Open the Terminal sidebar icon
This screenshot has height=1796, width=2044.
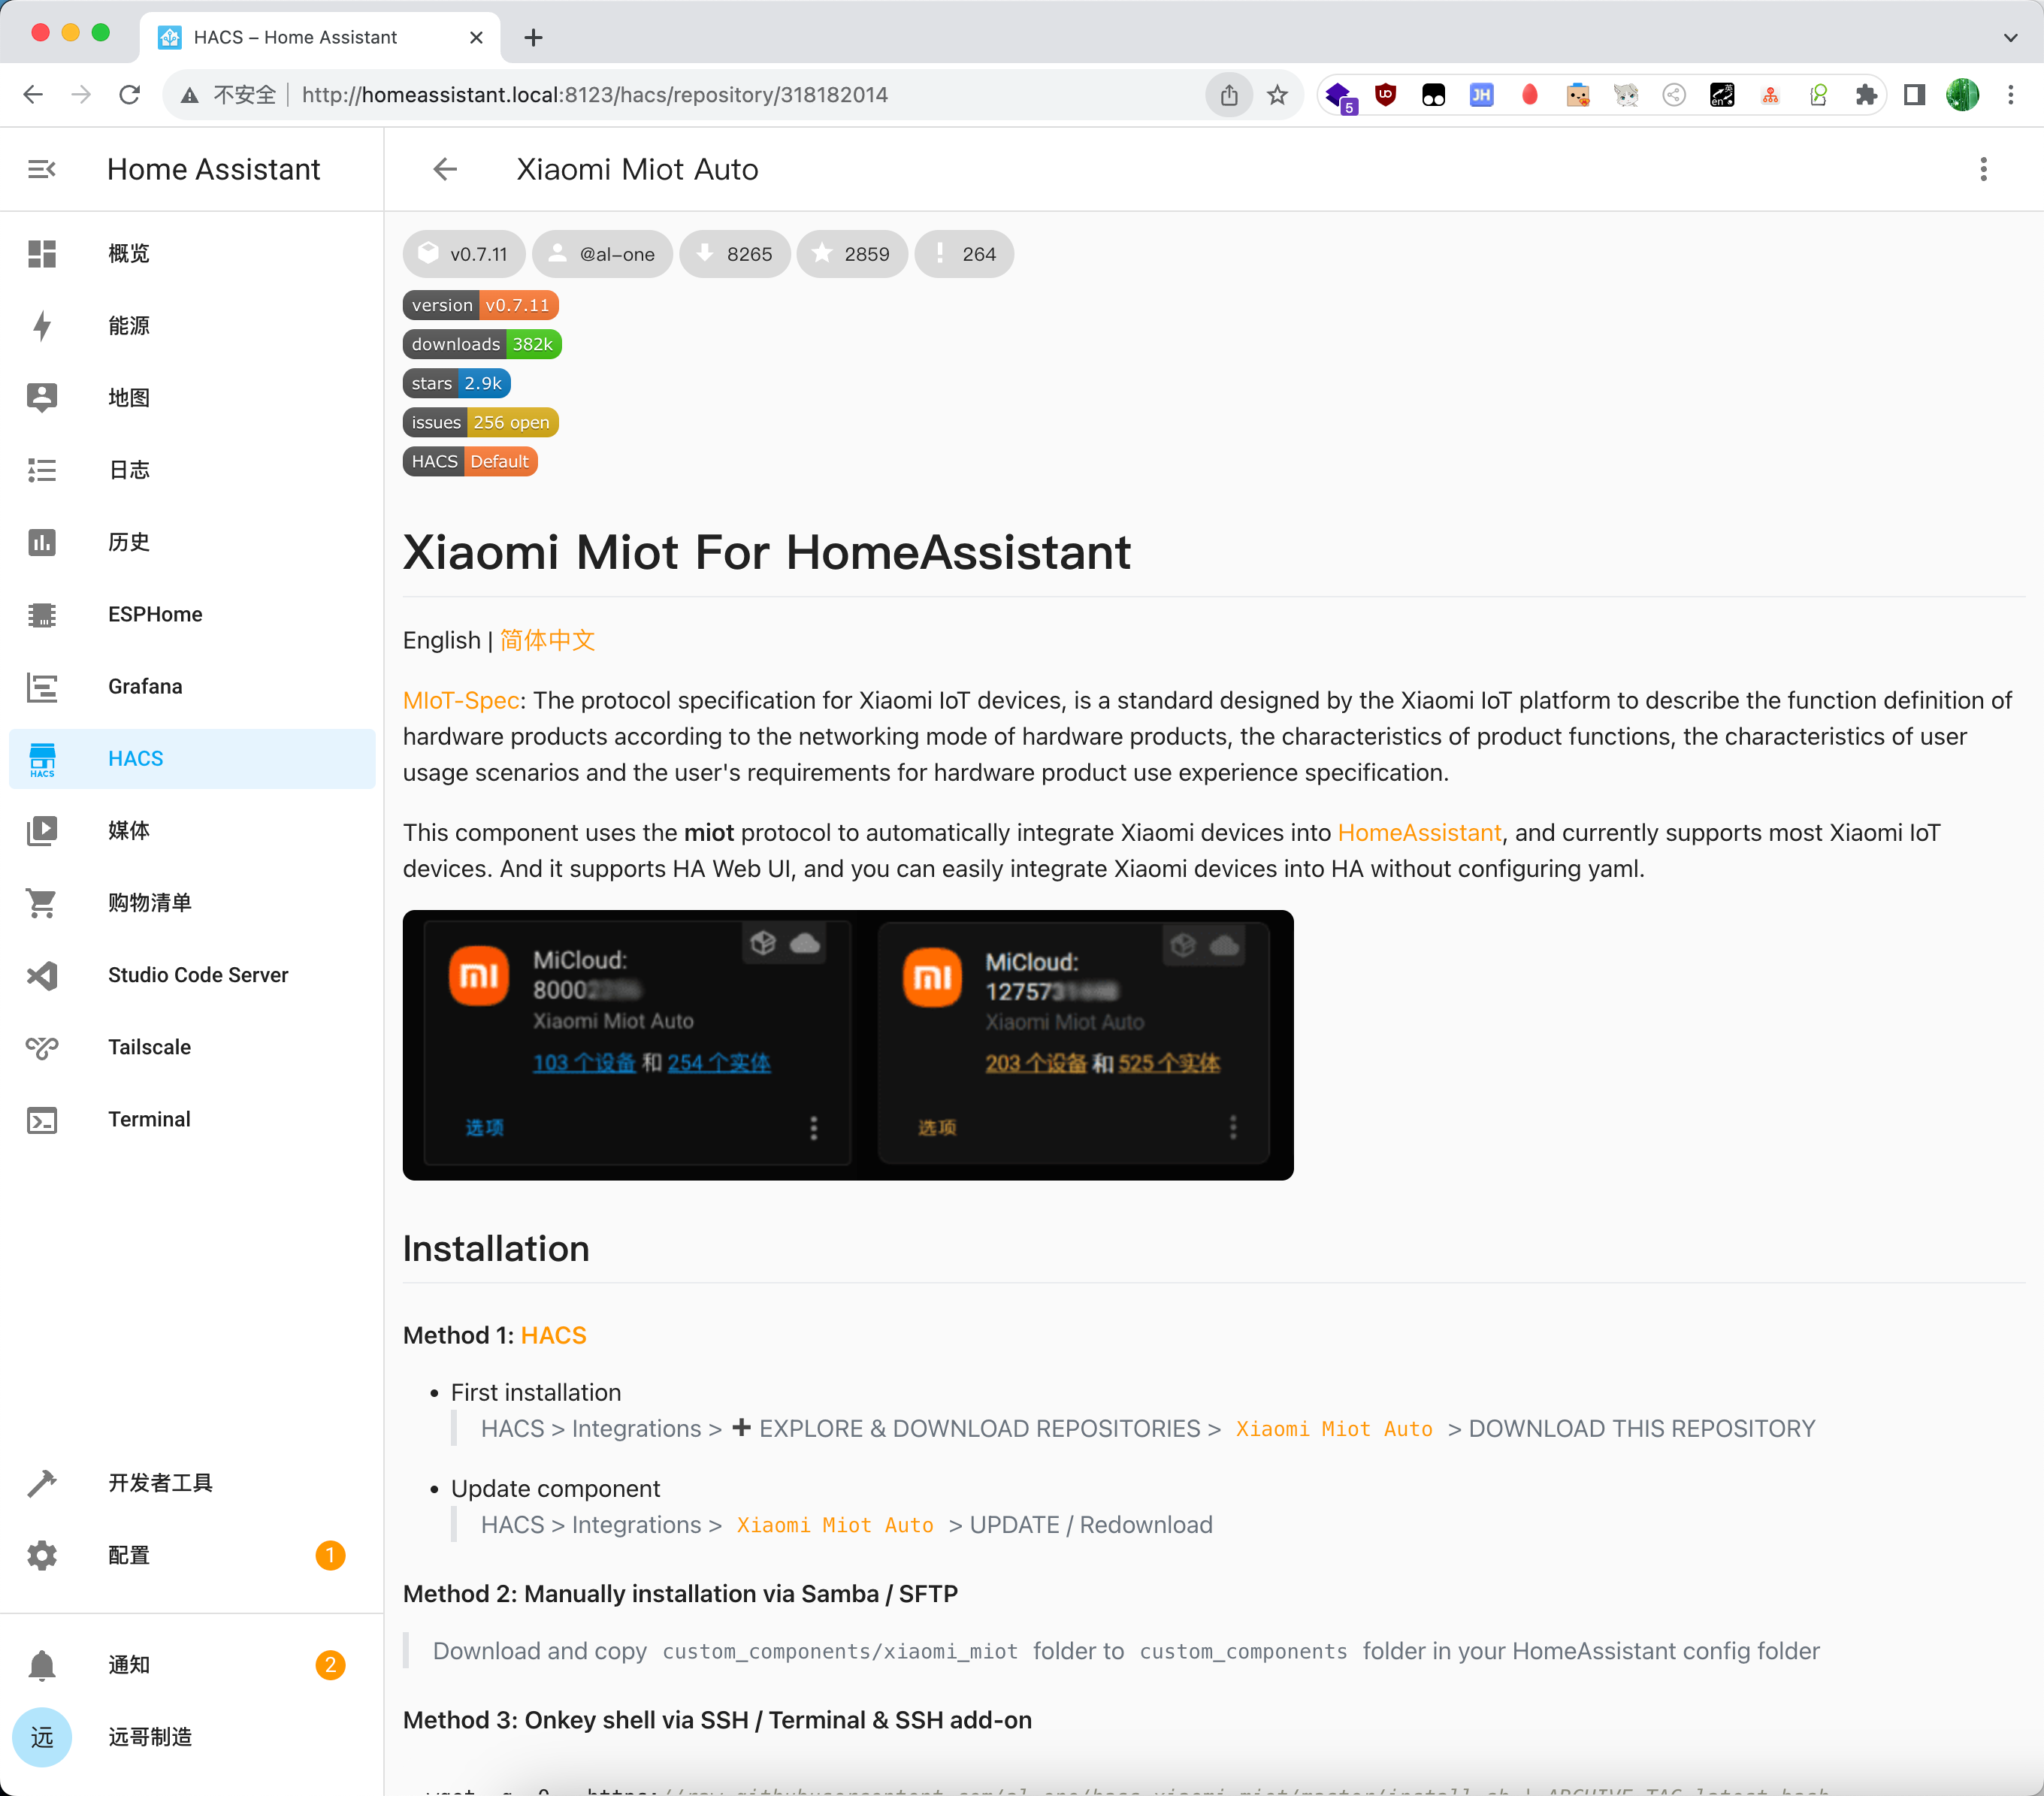(x=42, y=1119)
